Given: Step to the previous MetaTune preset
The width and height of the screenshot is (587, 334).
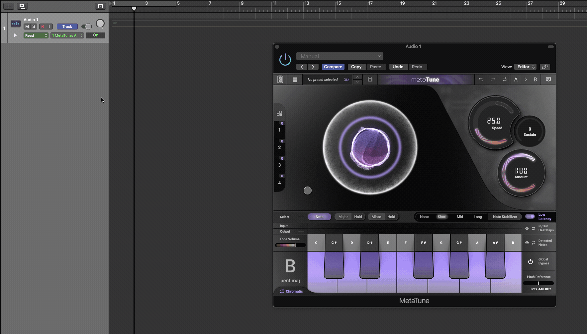Looking at the screenshot, I should click(357, 77).
